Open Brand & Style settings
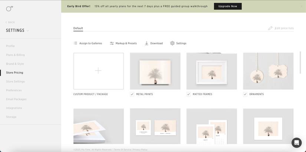The image size is (306, 152). 15,64
